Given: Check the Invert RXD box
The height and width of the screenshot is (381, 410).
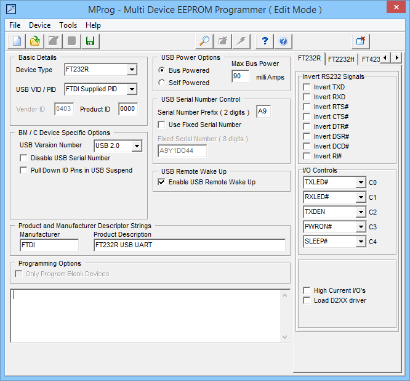Looking at the screenshot, I should pos(307,97).
